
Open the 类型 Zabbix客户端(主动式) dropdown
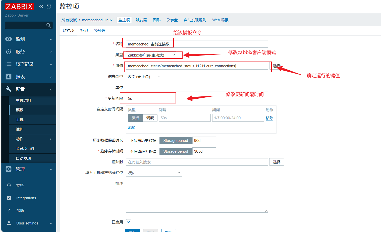pyautogui.click(x=151, y=55)
